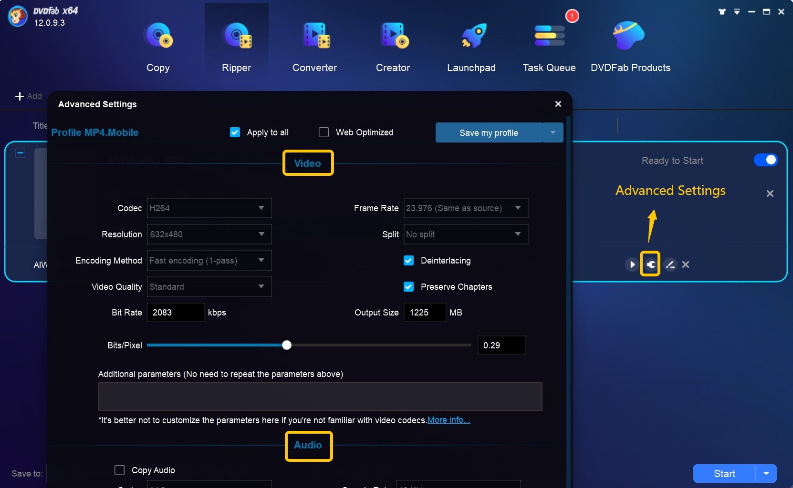Image resolution: width=793 pixels, height=488 pixels.
Task: Click Save my profile button
Action: coord(489,132)
